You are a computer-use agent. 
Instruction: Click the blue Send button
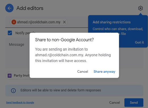pyautogui.click(x=134, y=103)
